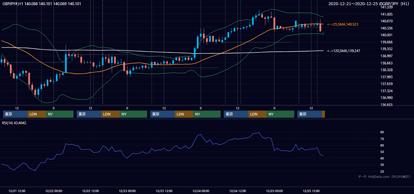Screen dimensions: 414x194
Task: Click the orange 25 SMA 140.523 label
Action: click(343, 24)
